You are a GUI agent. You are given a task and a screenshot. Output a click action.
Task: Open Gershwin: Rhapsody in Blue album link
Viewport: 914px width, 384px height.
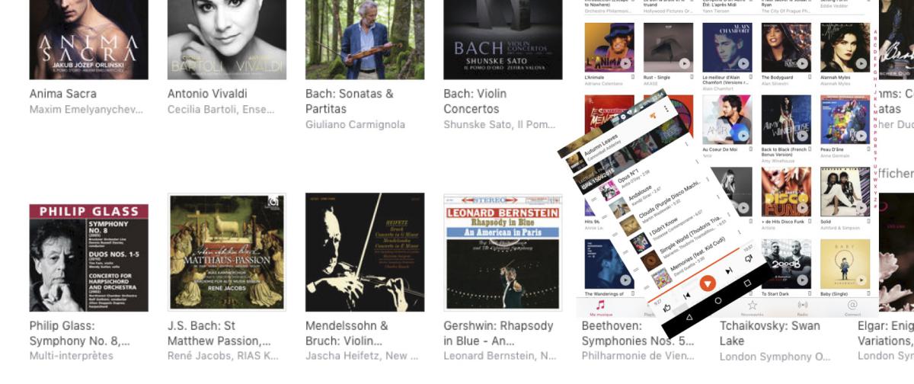click(x=499, y=333)
